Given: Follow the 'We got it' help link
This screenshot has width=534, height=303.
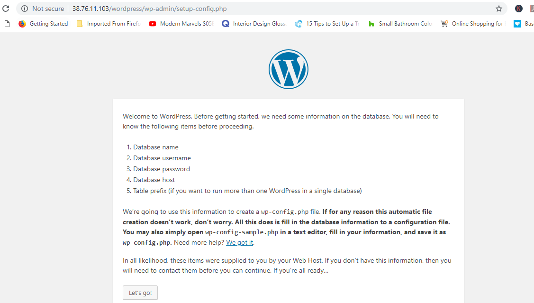Looking at the screenshot, I should click(x=240, y=242).
